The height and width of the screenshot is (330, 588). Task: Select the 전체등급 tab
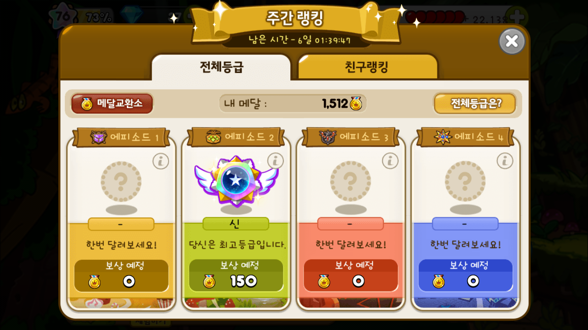point(221,67)
